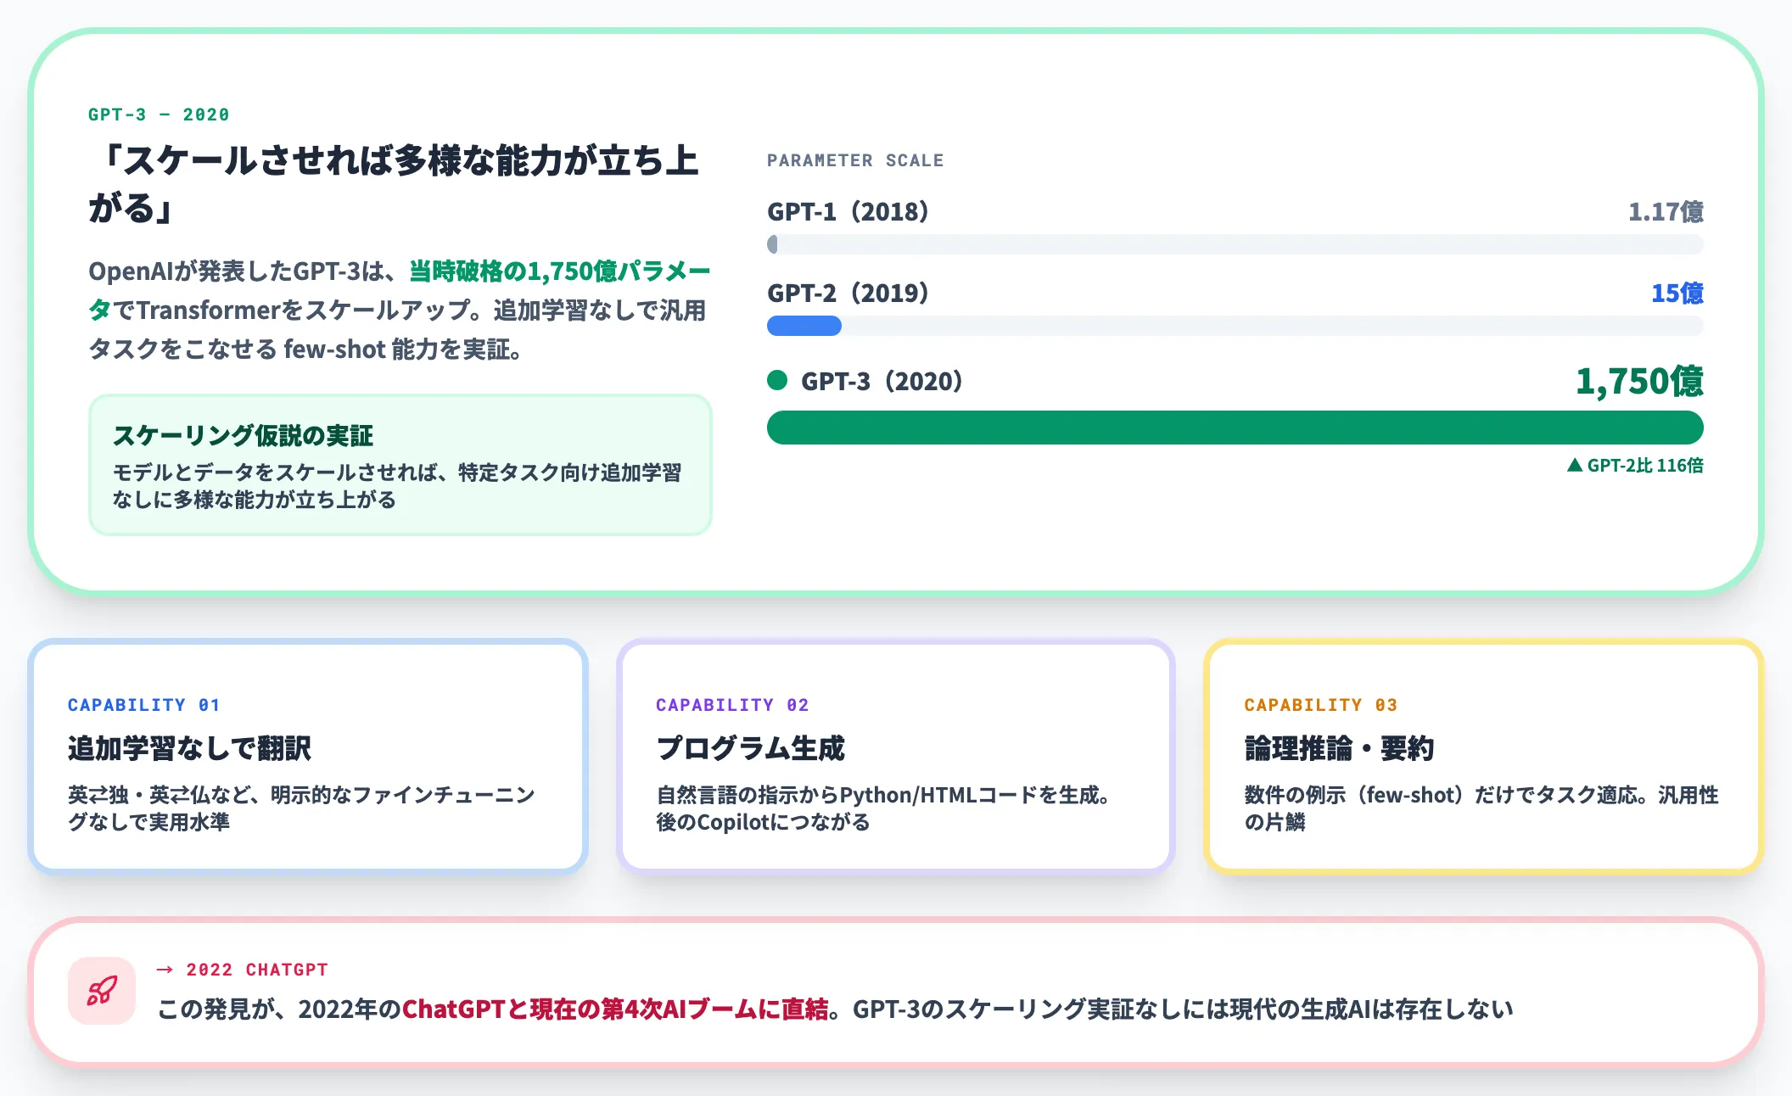This screenshot has height=1096, width=1792.
Task: Click the green GPT-3 parameter bar
Action: click(x=1235, y=428)
